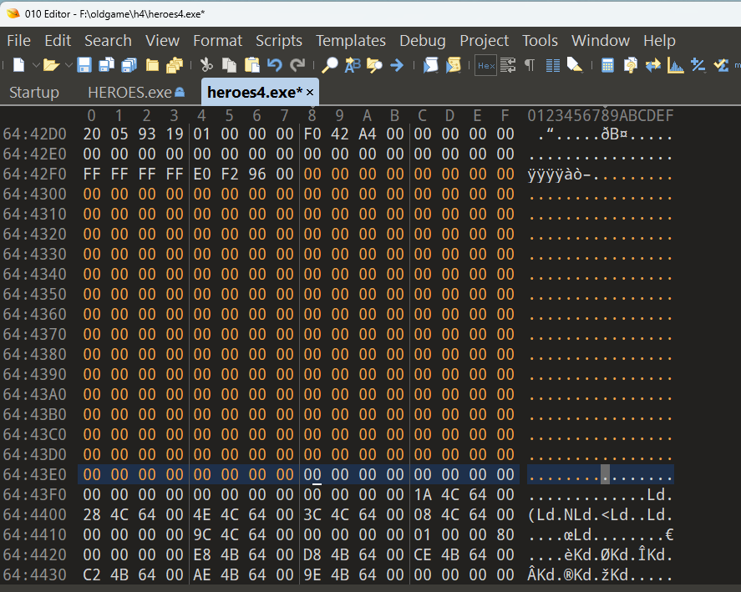
Task: Toggle the word wrap toolbar icon
Action: [508, 65]
